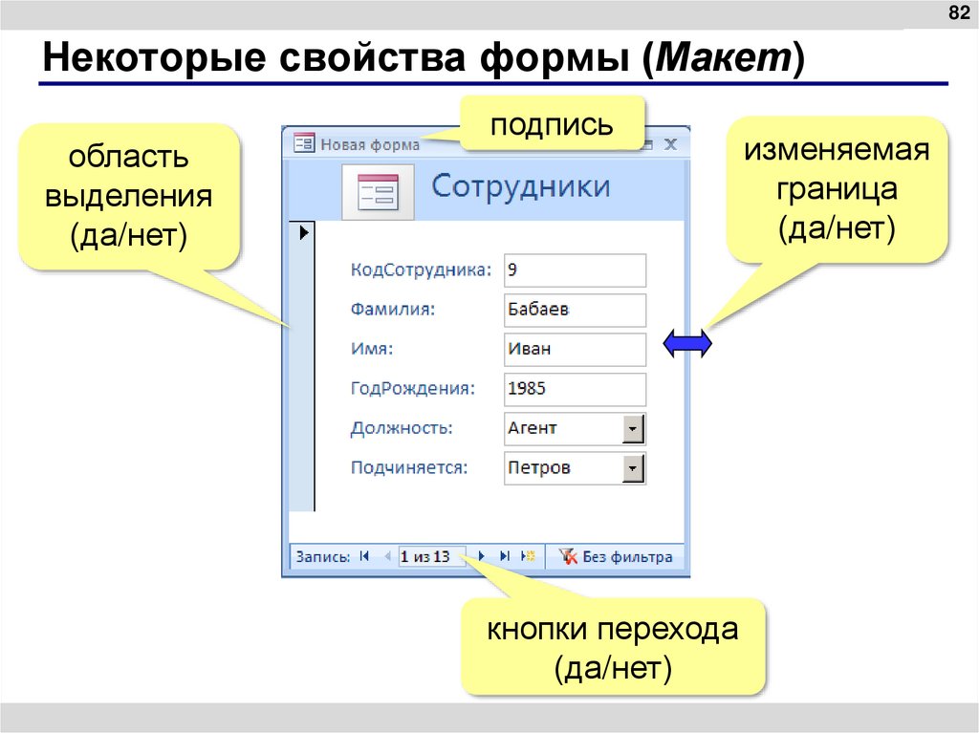The width and height of the screenshot is (979, 733).
Task: Open the Должность dropdown showing Агент
Action: (x=632, y=428)
